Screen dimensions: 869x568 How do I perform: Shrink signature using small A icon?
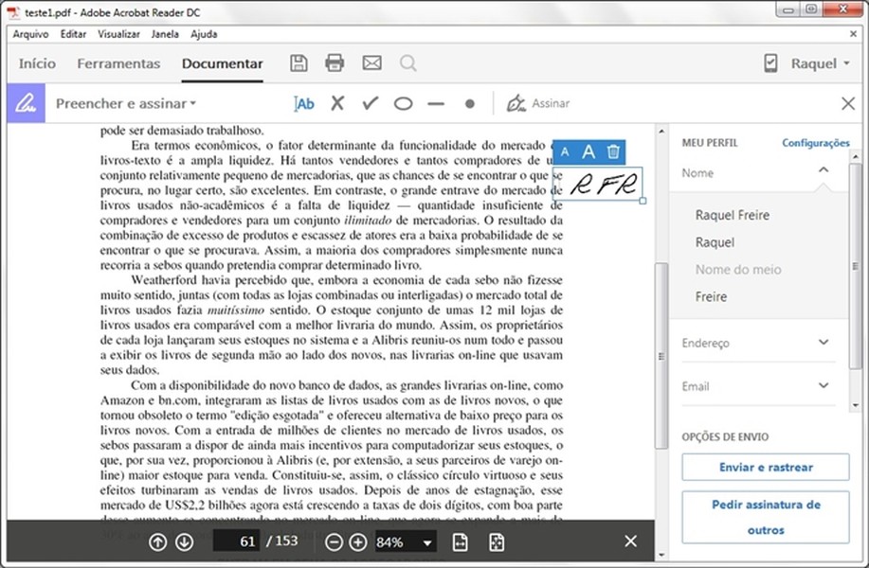(x=564, y=151)
